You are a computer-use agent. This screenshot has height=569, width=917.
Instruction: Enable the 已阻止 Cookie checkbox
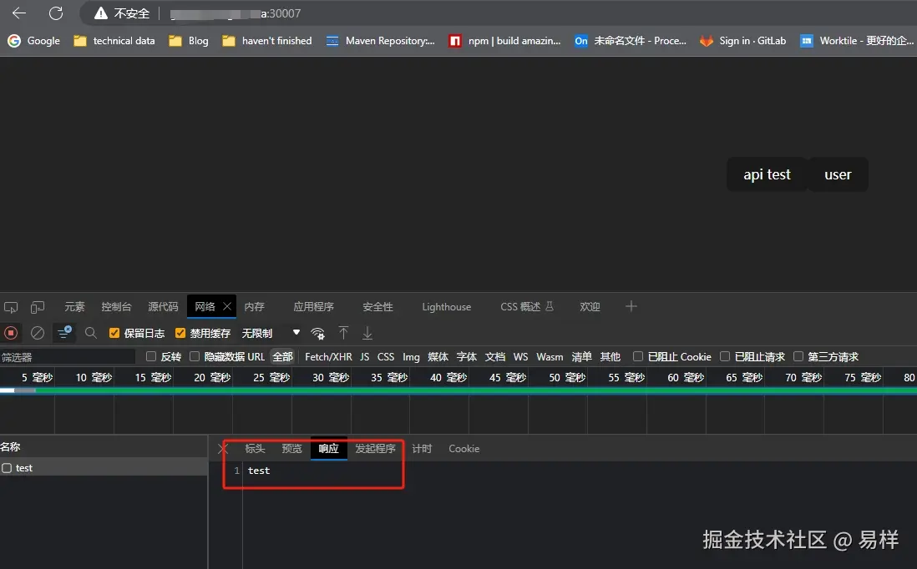[x=638, y=356]
